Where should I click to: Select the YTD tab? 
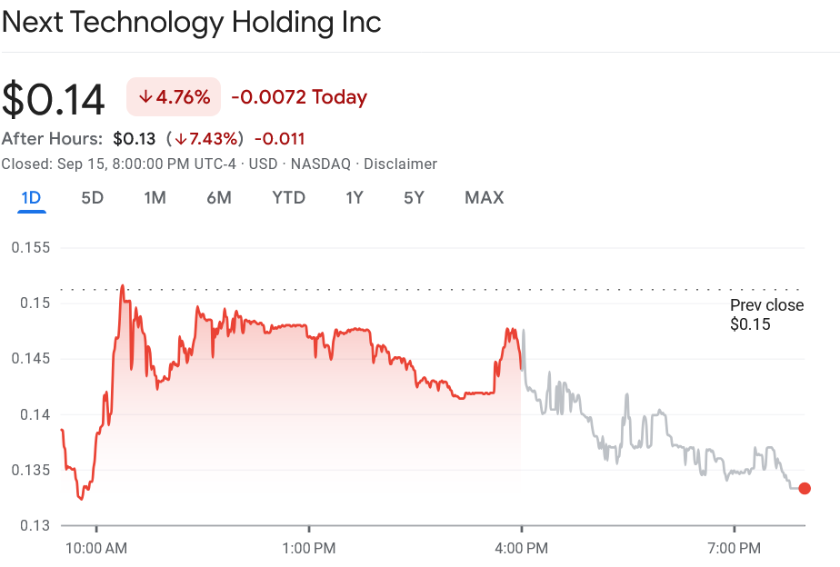tap(288, 198)
